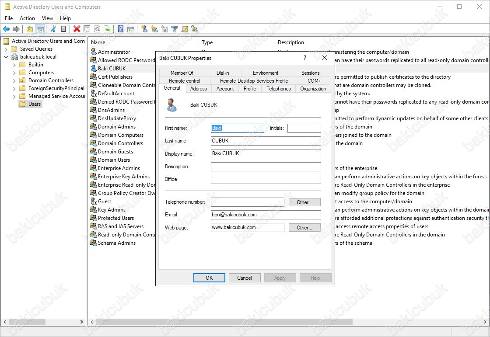The width and height of the screenshot is (490, 337).
Task: Open the Remote Desktop Services Profile tab
Action: [254, 80]
